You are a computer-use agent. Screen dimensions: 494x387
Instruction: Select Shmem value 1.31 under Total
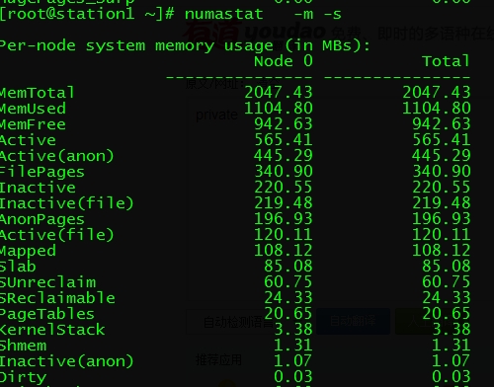[x=452, y=346]
